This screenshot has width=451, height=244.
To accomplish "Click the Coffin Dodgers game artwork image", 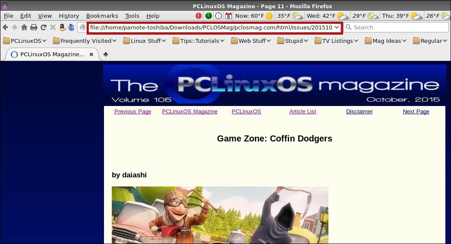I will pos(220,215).
